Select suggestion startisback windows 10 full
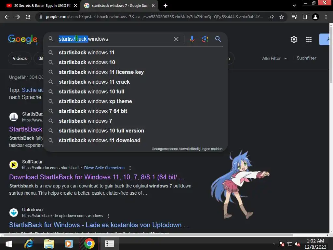 click(136, 91)
